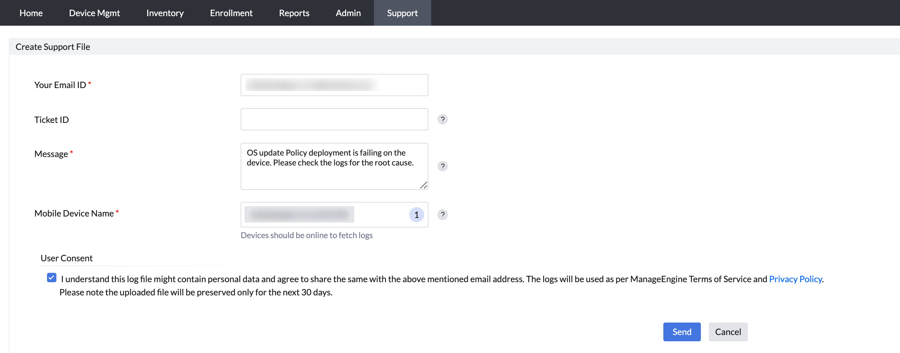Open the Enrollment tab
Image resolution: width=900 pixels, height=353 pixels.
click(x=231, y=13)
